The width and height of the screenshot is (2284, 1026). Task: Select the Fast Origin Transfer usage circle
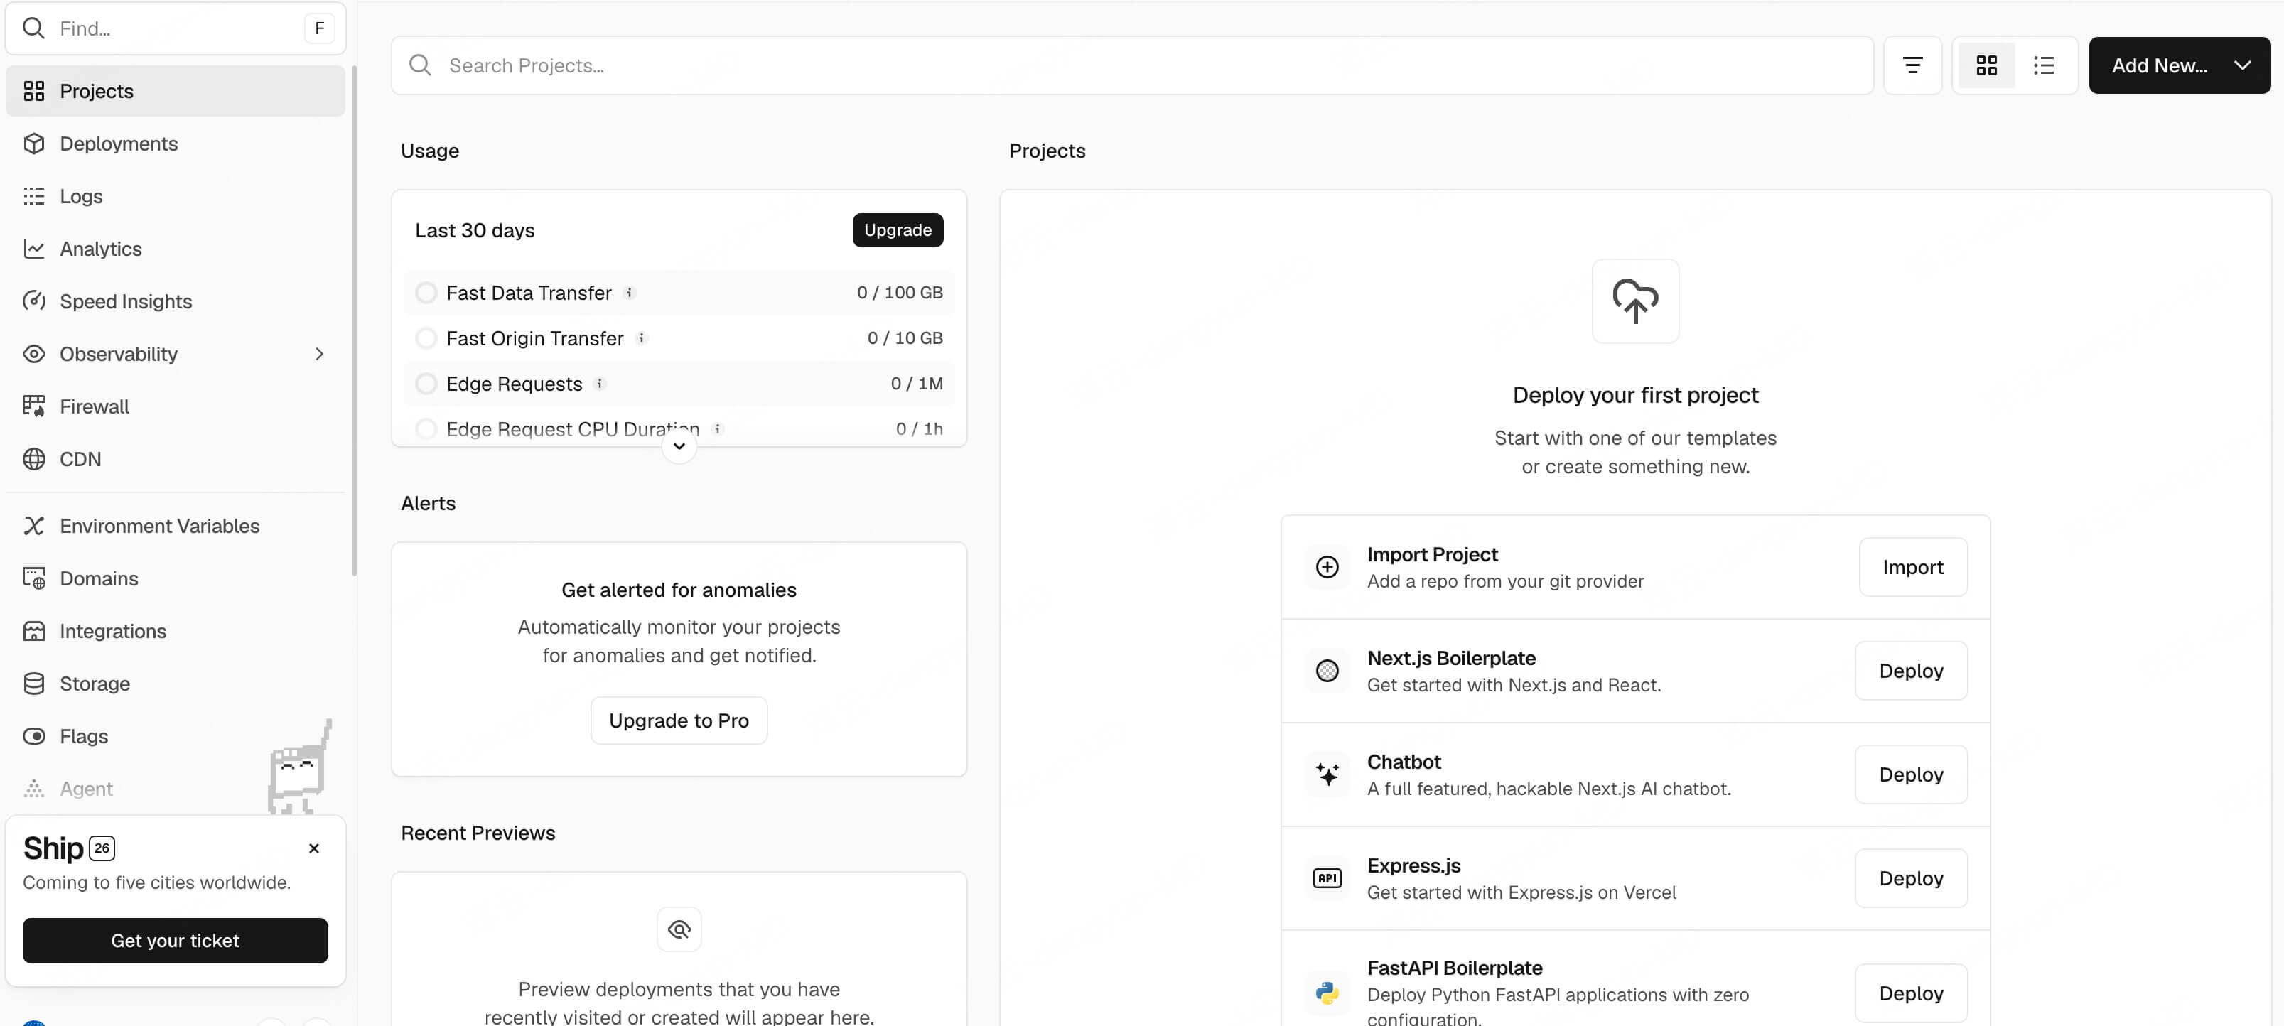(x=426, y=338)
